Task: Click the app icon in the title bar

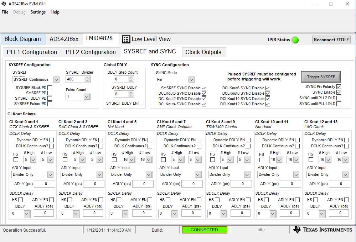Action: tap(4, 4)
